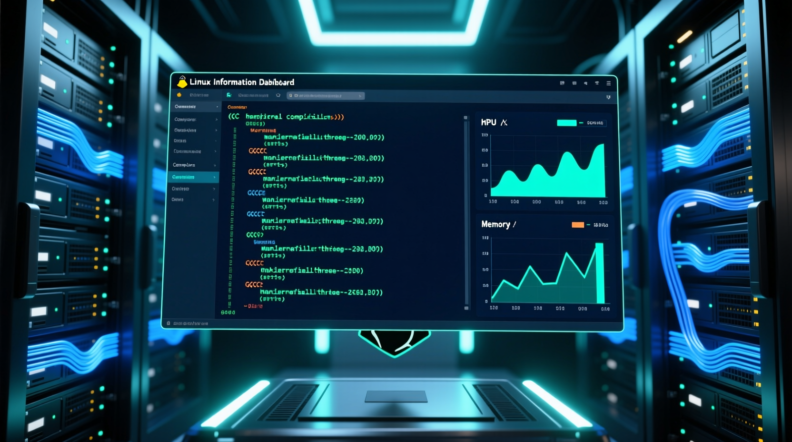Image resolution: width=792 pixels, height=442 pixels.
Task: Click the scrollbar's bottom arrow in the code panel
Action: point(466,308)
